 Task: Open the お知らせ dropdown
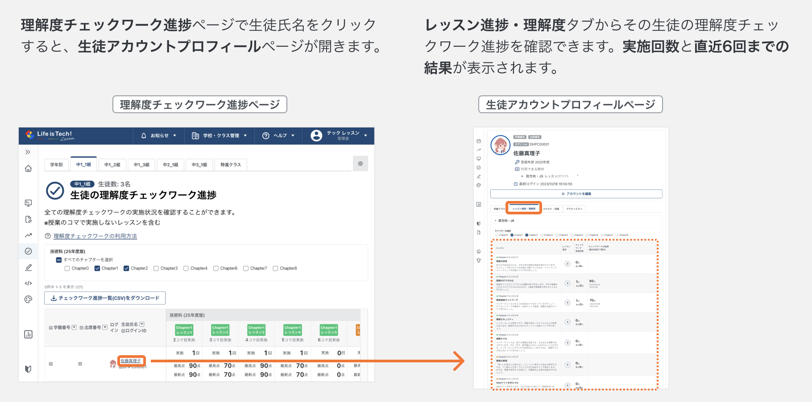click(158, 135)
